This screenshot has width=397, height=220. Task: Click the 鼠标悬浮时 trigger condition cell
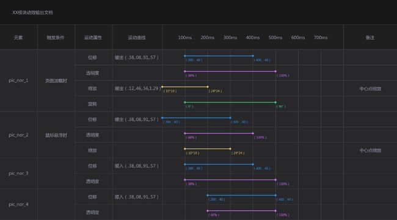tap(56, 135)
